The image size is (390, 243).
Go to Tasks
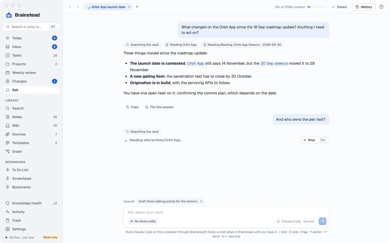coord(31,55)
